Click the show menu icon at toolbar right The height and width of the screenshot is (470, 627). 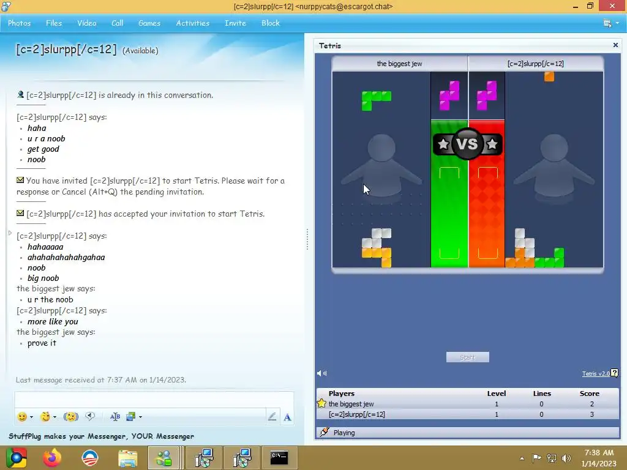pyautogui.click(x=607, y=23)
